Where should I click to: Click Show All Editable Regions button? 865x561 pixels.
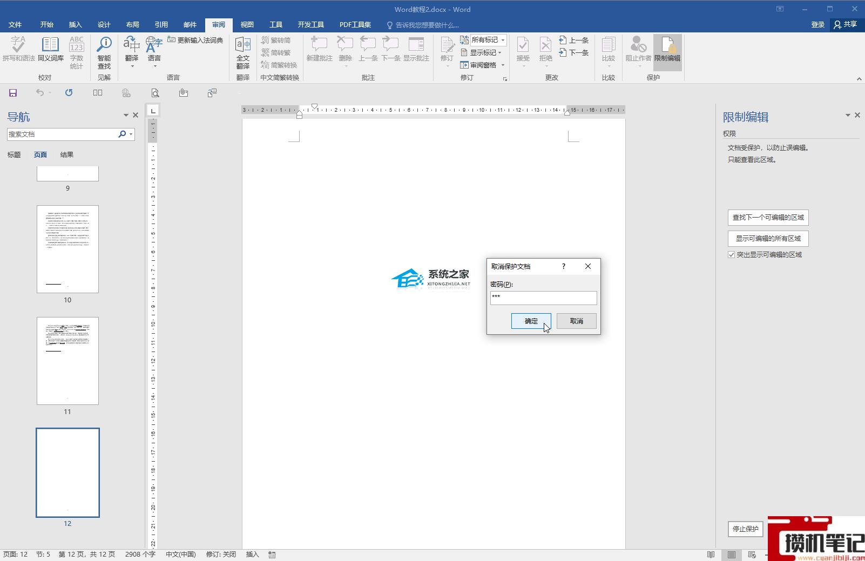click(x=768, y=239)
